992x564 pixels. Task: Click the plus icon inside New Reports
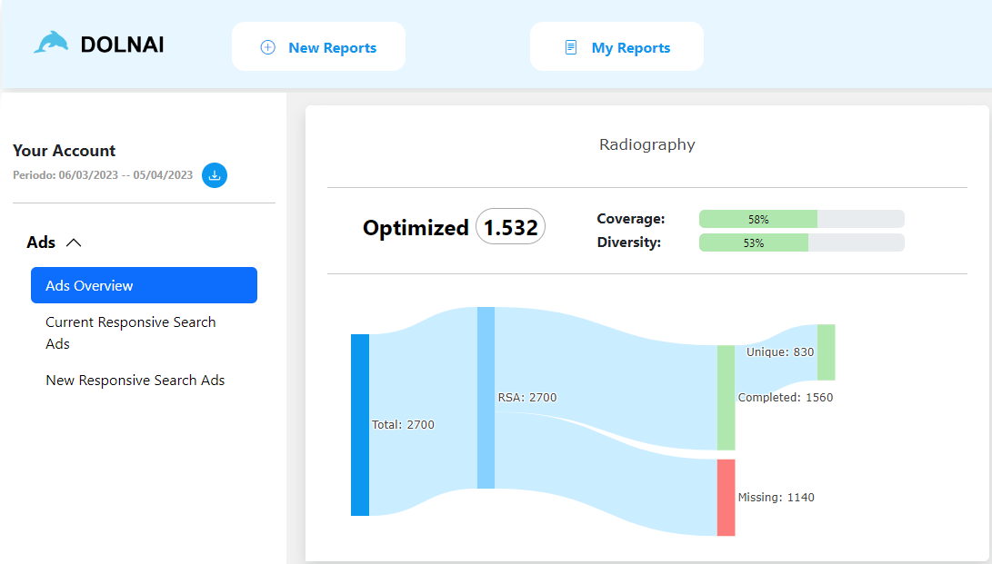click(267, 45)
